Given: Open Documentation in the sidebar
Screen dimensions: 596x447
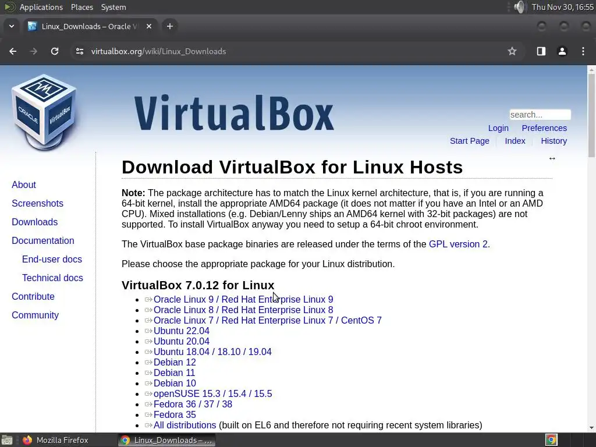Looking at the screenshot, I should tap(43, 240).
